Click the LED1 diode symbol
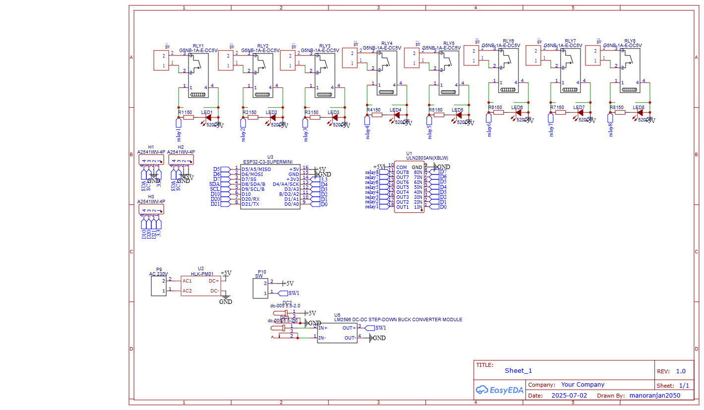Viewport: 704px width, 410px height. 208,117
